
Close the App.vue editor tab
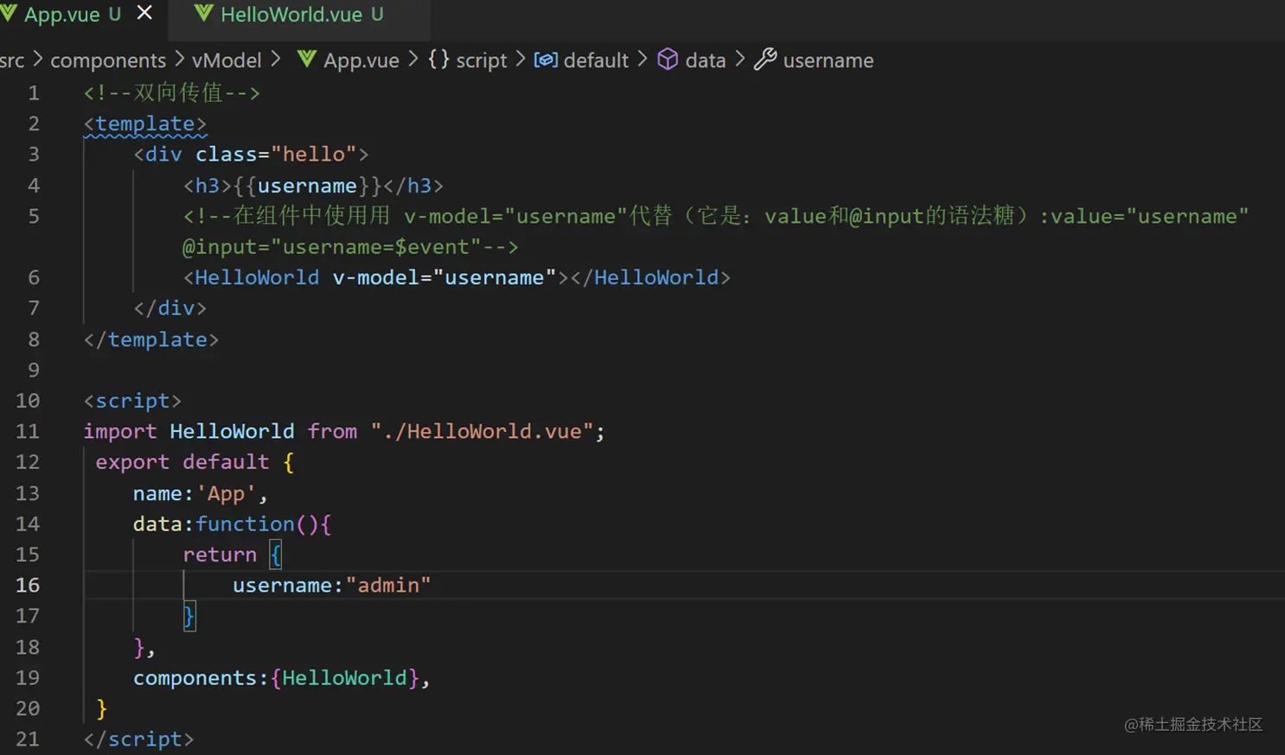pos(144,13)
